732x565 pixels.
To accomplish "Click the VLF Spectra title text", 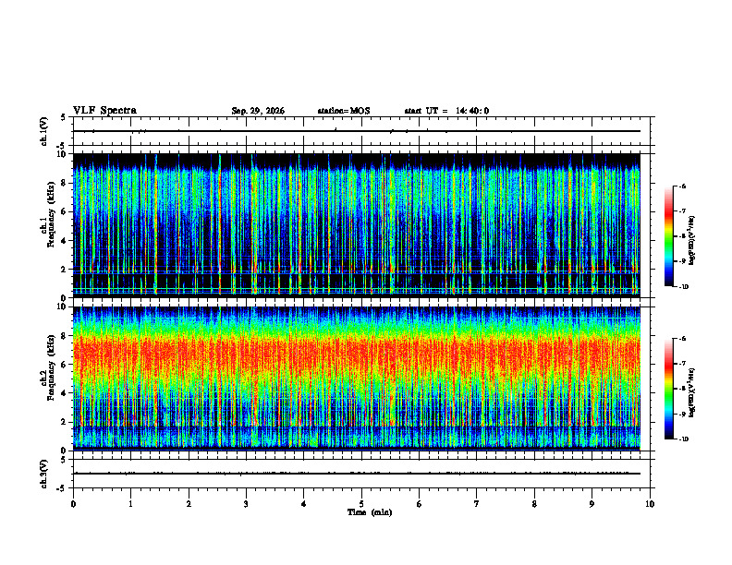I will tap(104, 111).
